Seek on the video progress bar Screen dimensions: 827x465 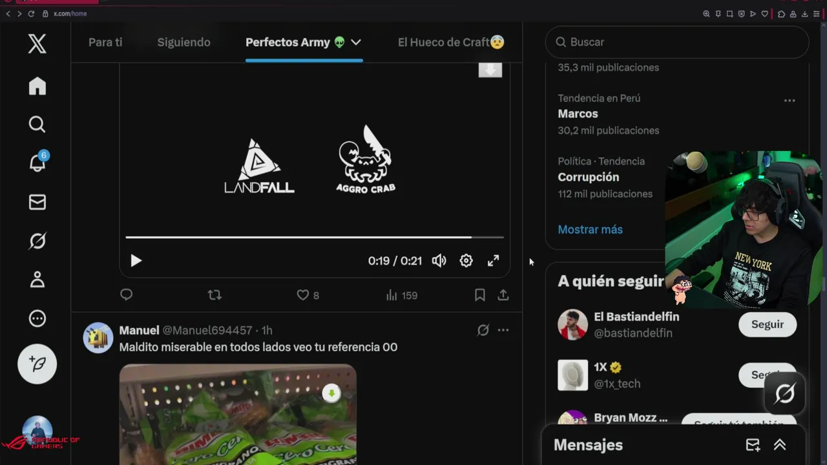pyautogui.click(x=314, y=237)
